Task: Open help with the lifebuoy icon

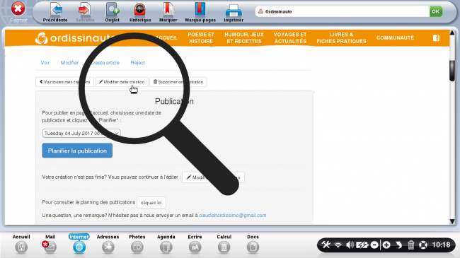Action: coord(423,245)
